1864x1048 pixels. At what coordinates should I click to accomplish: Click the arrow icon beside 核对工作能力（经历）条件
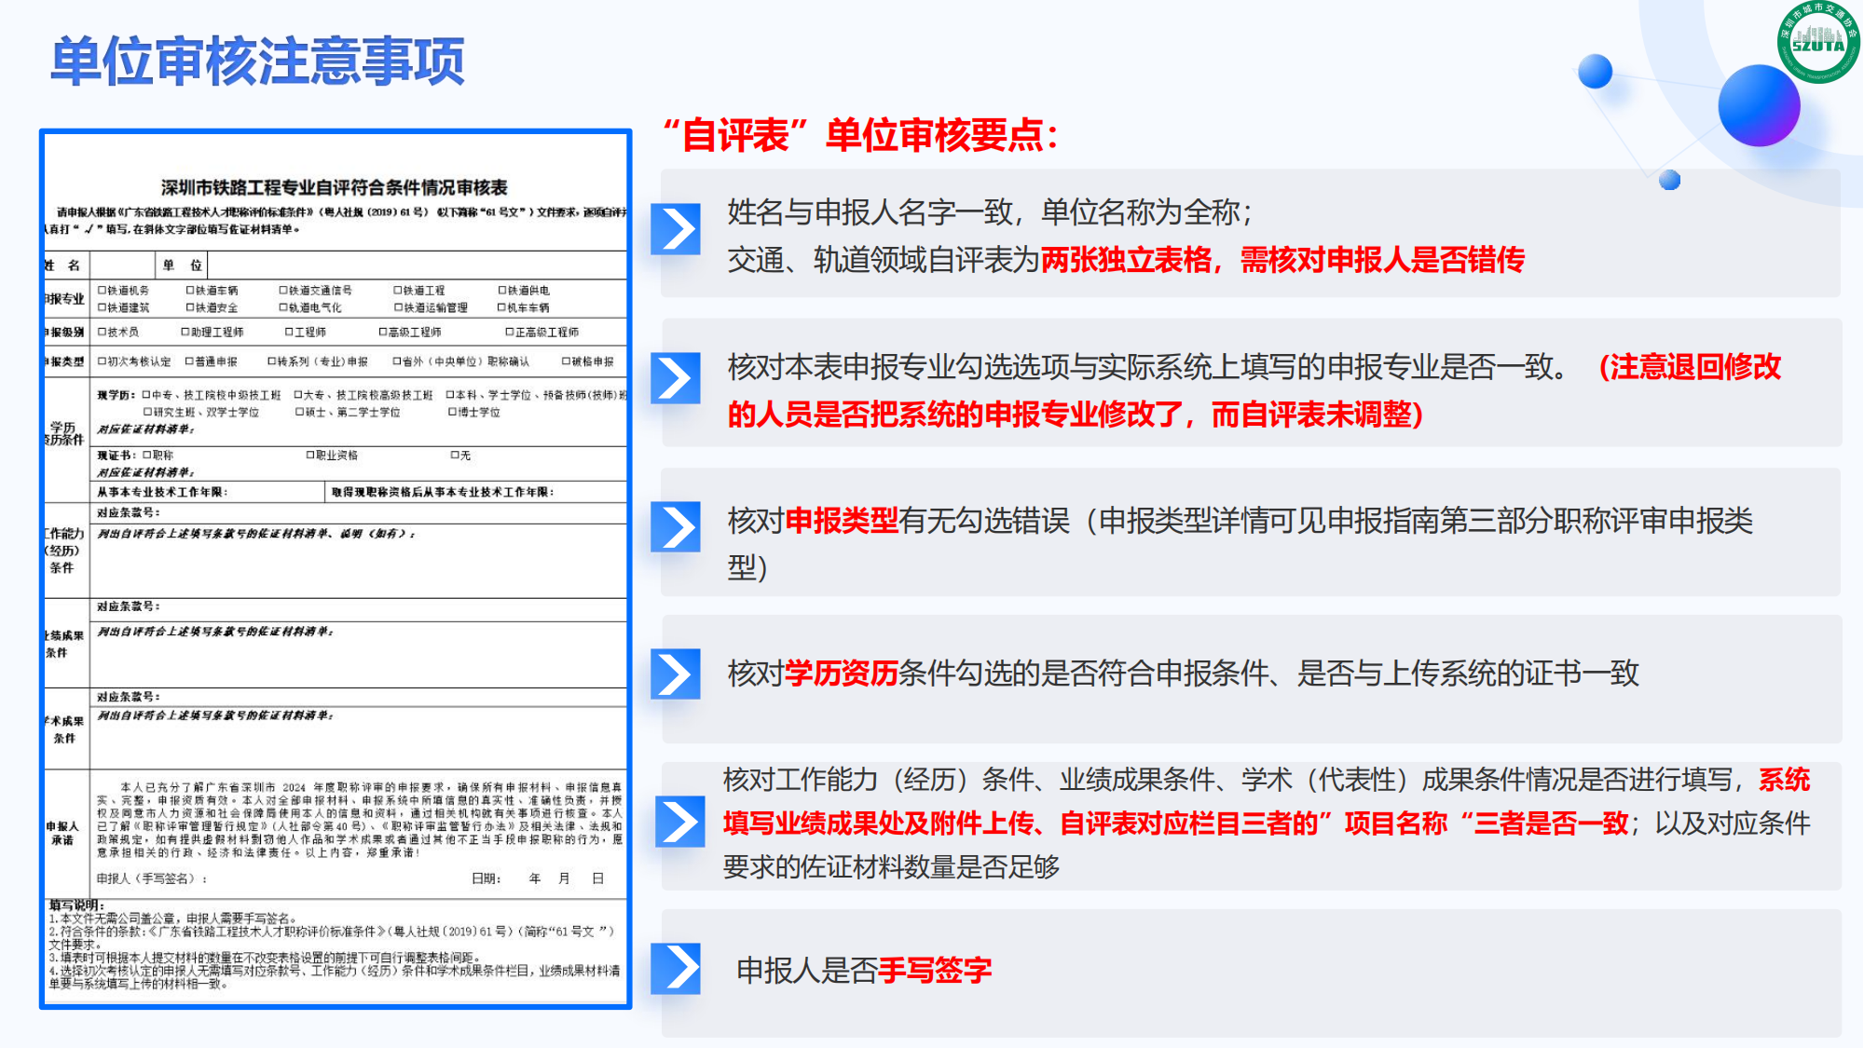(679, 822)
